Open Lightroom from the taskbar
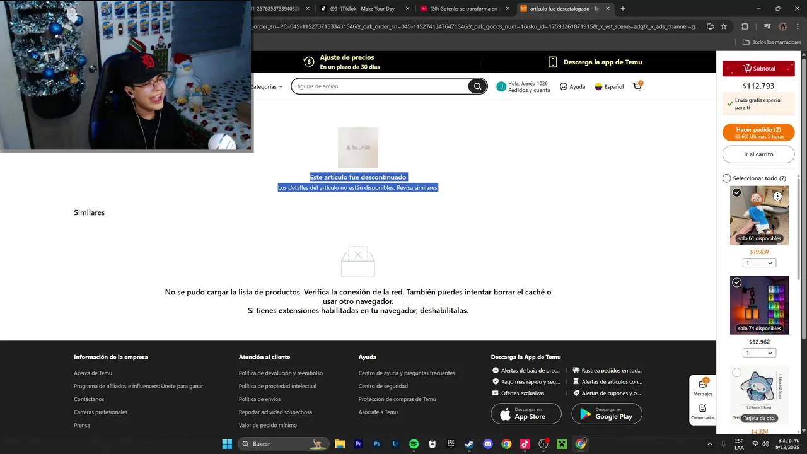This screenshot has height=454, width=807. coord(395,444)
